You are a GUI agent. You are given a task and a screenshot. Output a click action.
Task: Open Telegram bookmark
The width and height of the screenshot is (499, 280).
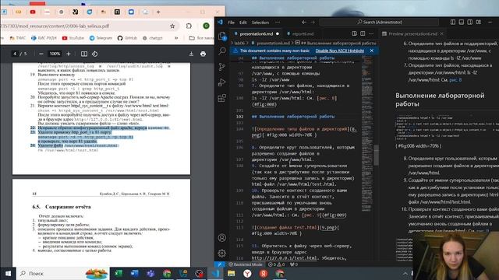click(x=101, y=38)
